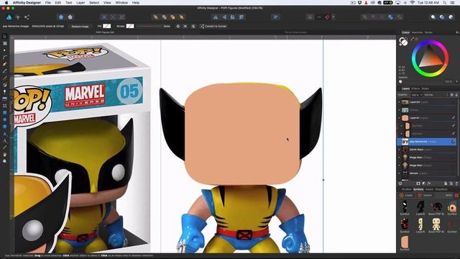Screen dimensions: 460x259
Task: Open the Normal blend mode dropdown
Action: pos(436,95)
